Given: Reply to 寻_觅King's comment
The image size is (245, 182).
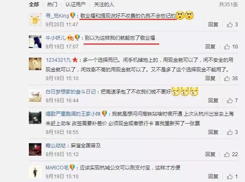Looking at the screenshot, I should coord(213,25).
